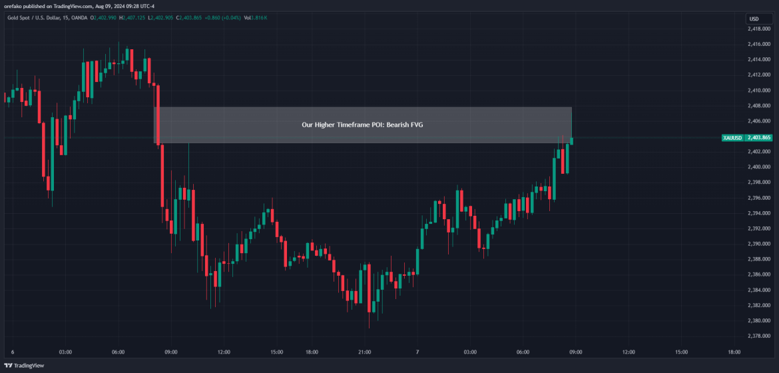The width and height of the screenshot is (779, 373).
Task: Select day 7 on time axis
Action: click(417, 352)
